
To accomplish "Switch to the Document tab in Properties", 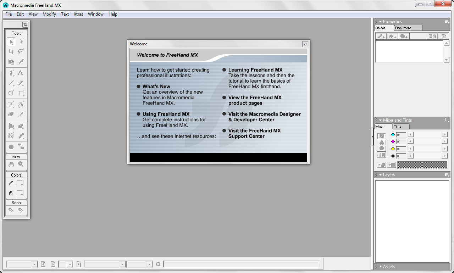I will (408, 28).
